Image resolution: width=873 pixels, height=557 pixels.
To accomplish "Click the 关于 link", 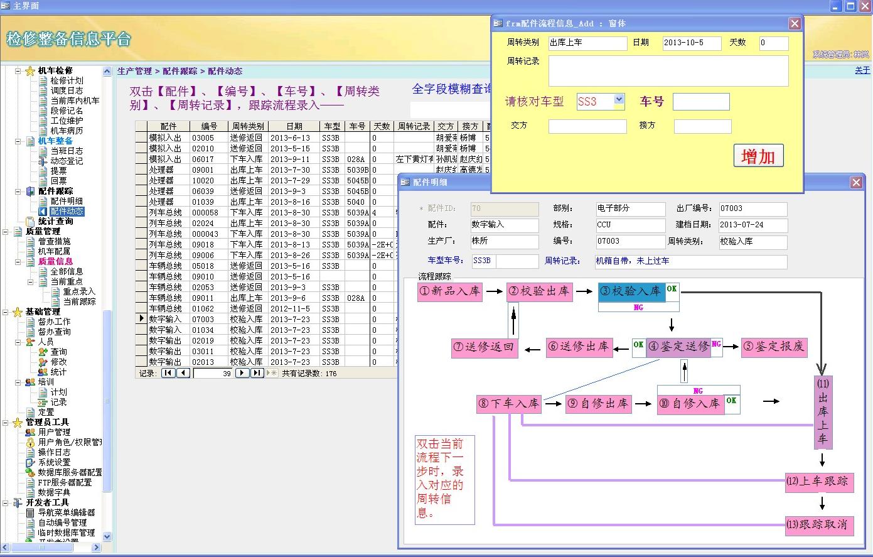I will 862,70.
